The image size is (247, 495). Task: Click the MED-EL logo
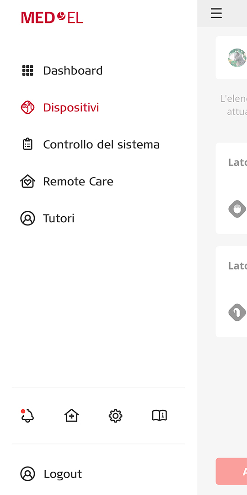click(x=52, y=17)
